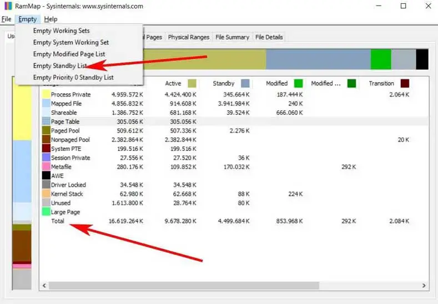Viewport: 438px width, 304px height.
Task: Switch to the File Summary tab
Action: click(232, 37)
